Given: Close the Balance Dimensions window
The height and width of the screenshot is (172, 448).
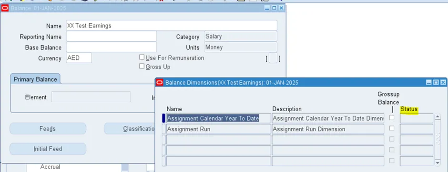Looking at the screenshot, I should pos(443,83).
